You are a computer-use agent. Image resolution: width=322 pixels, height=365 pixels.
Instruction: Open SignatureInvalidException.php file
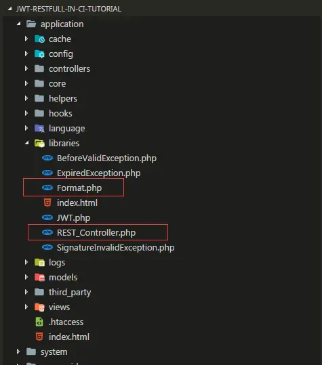coord(115,247)
